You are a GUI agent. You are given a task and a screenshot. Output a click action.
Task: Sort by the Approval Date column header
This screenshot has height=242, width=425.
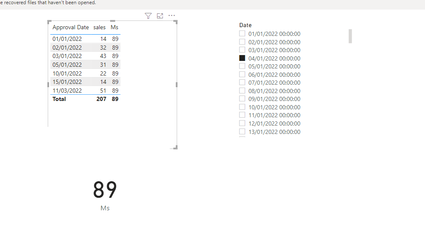coord(70,27)
